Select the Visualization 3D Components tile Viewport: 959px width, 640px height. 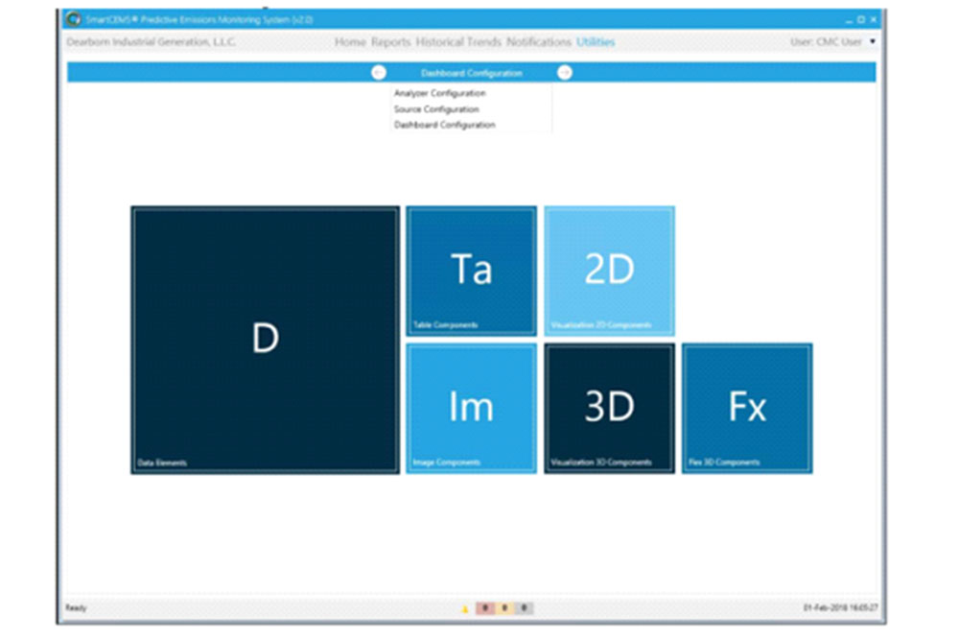tap(609, 408)
